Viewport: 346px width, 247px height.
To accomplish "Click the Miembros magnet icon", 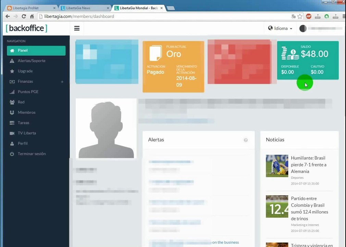I will pos(12,113).
